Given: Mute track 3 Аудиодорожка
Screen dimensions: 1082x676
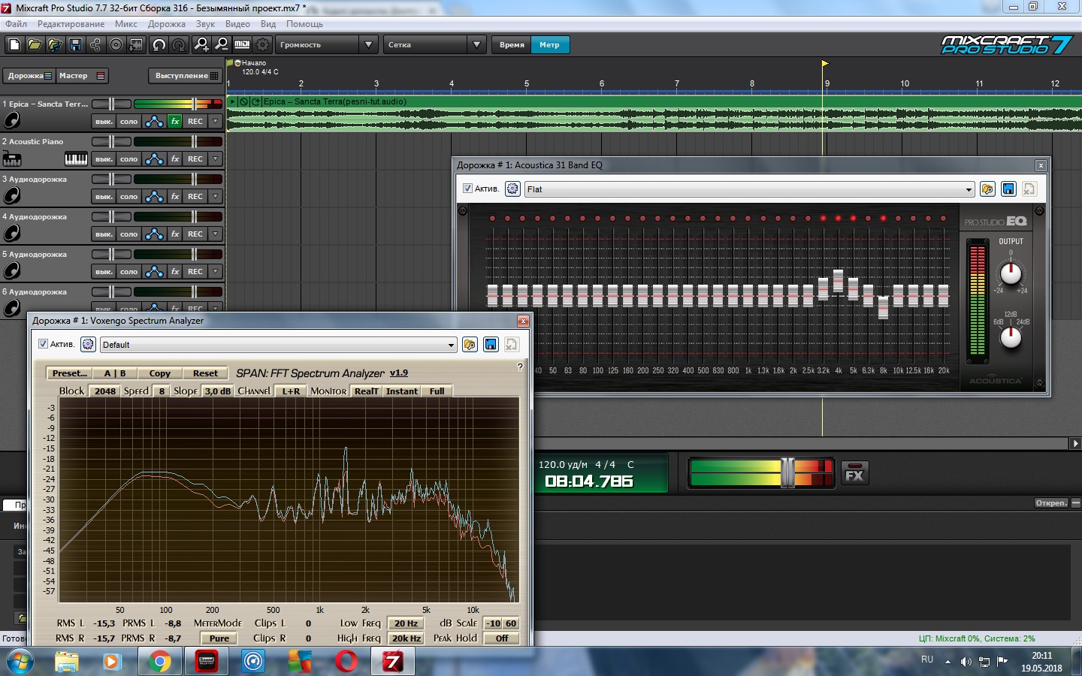Looking at the screenshot, I should (104, 196).
